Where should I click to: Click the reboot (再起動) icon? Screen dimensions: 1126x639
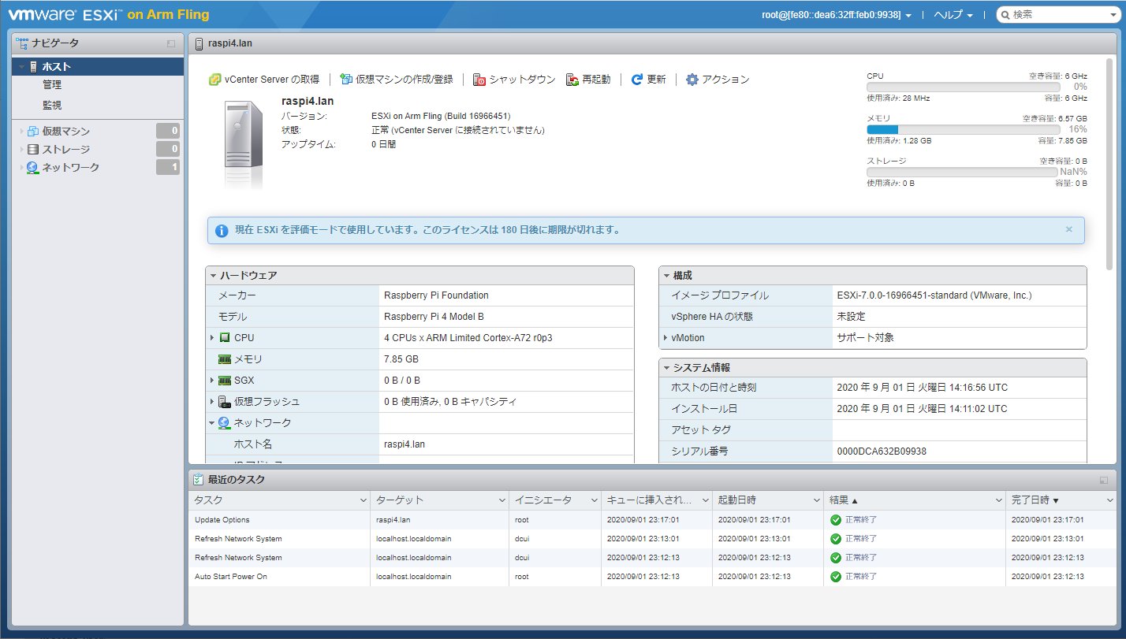pyautogui.click(x=572, y=80)
